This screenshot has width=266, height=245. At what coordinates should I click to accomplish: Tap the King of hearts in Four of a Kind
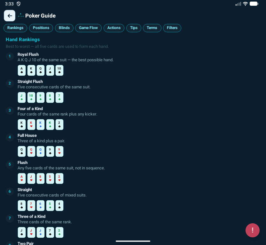[31, 124]
